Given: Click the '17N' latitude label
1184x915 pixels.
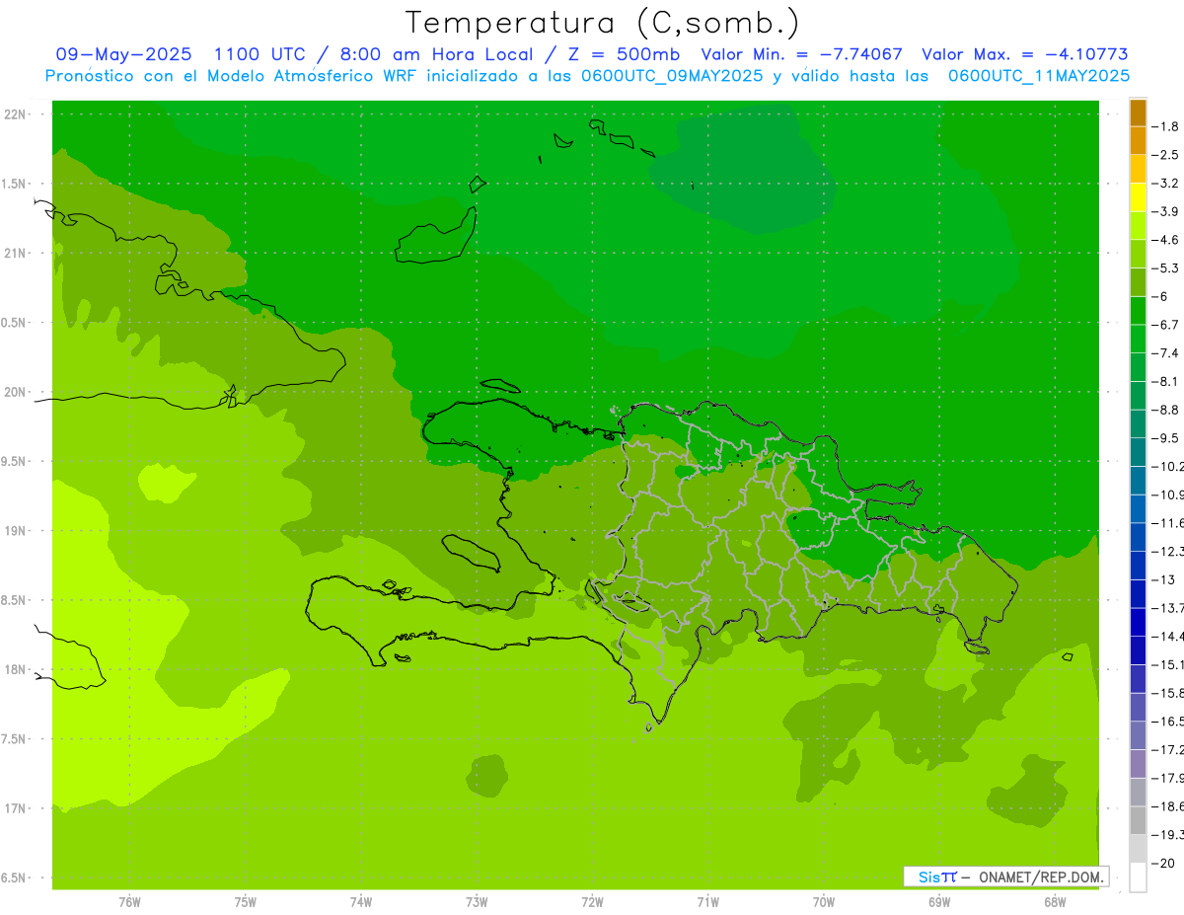Looking at the screenshot, I should (x=15, y=808).
